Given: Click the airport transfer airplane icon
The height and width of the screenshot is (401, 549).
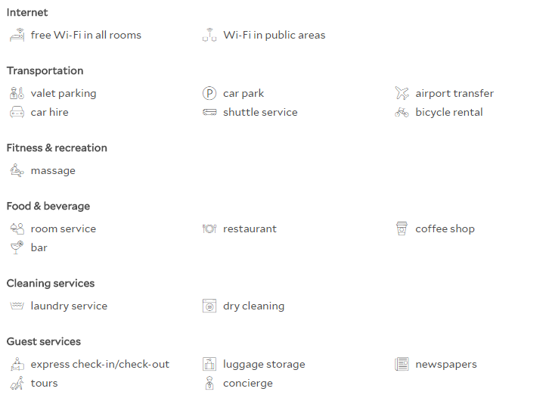Looking at the screenshot, I should click(402, 94).
